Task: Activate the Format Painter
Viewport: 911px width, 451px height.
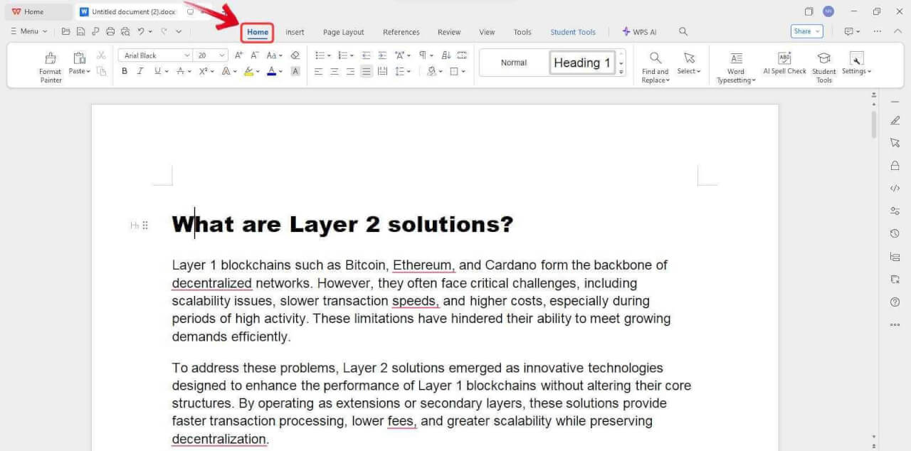Action: click(50, 64)
